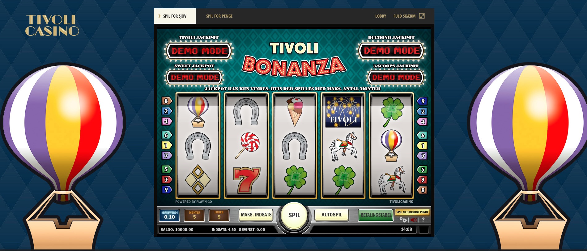Image resolution: width=587 pixels, height=251 pixels.
Task: Click yellow payline 1 marker on right
Action: tap(422, 145)
